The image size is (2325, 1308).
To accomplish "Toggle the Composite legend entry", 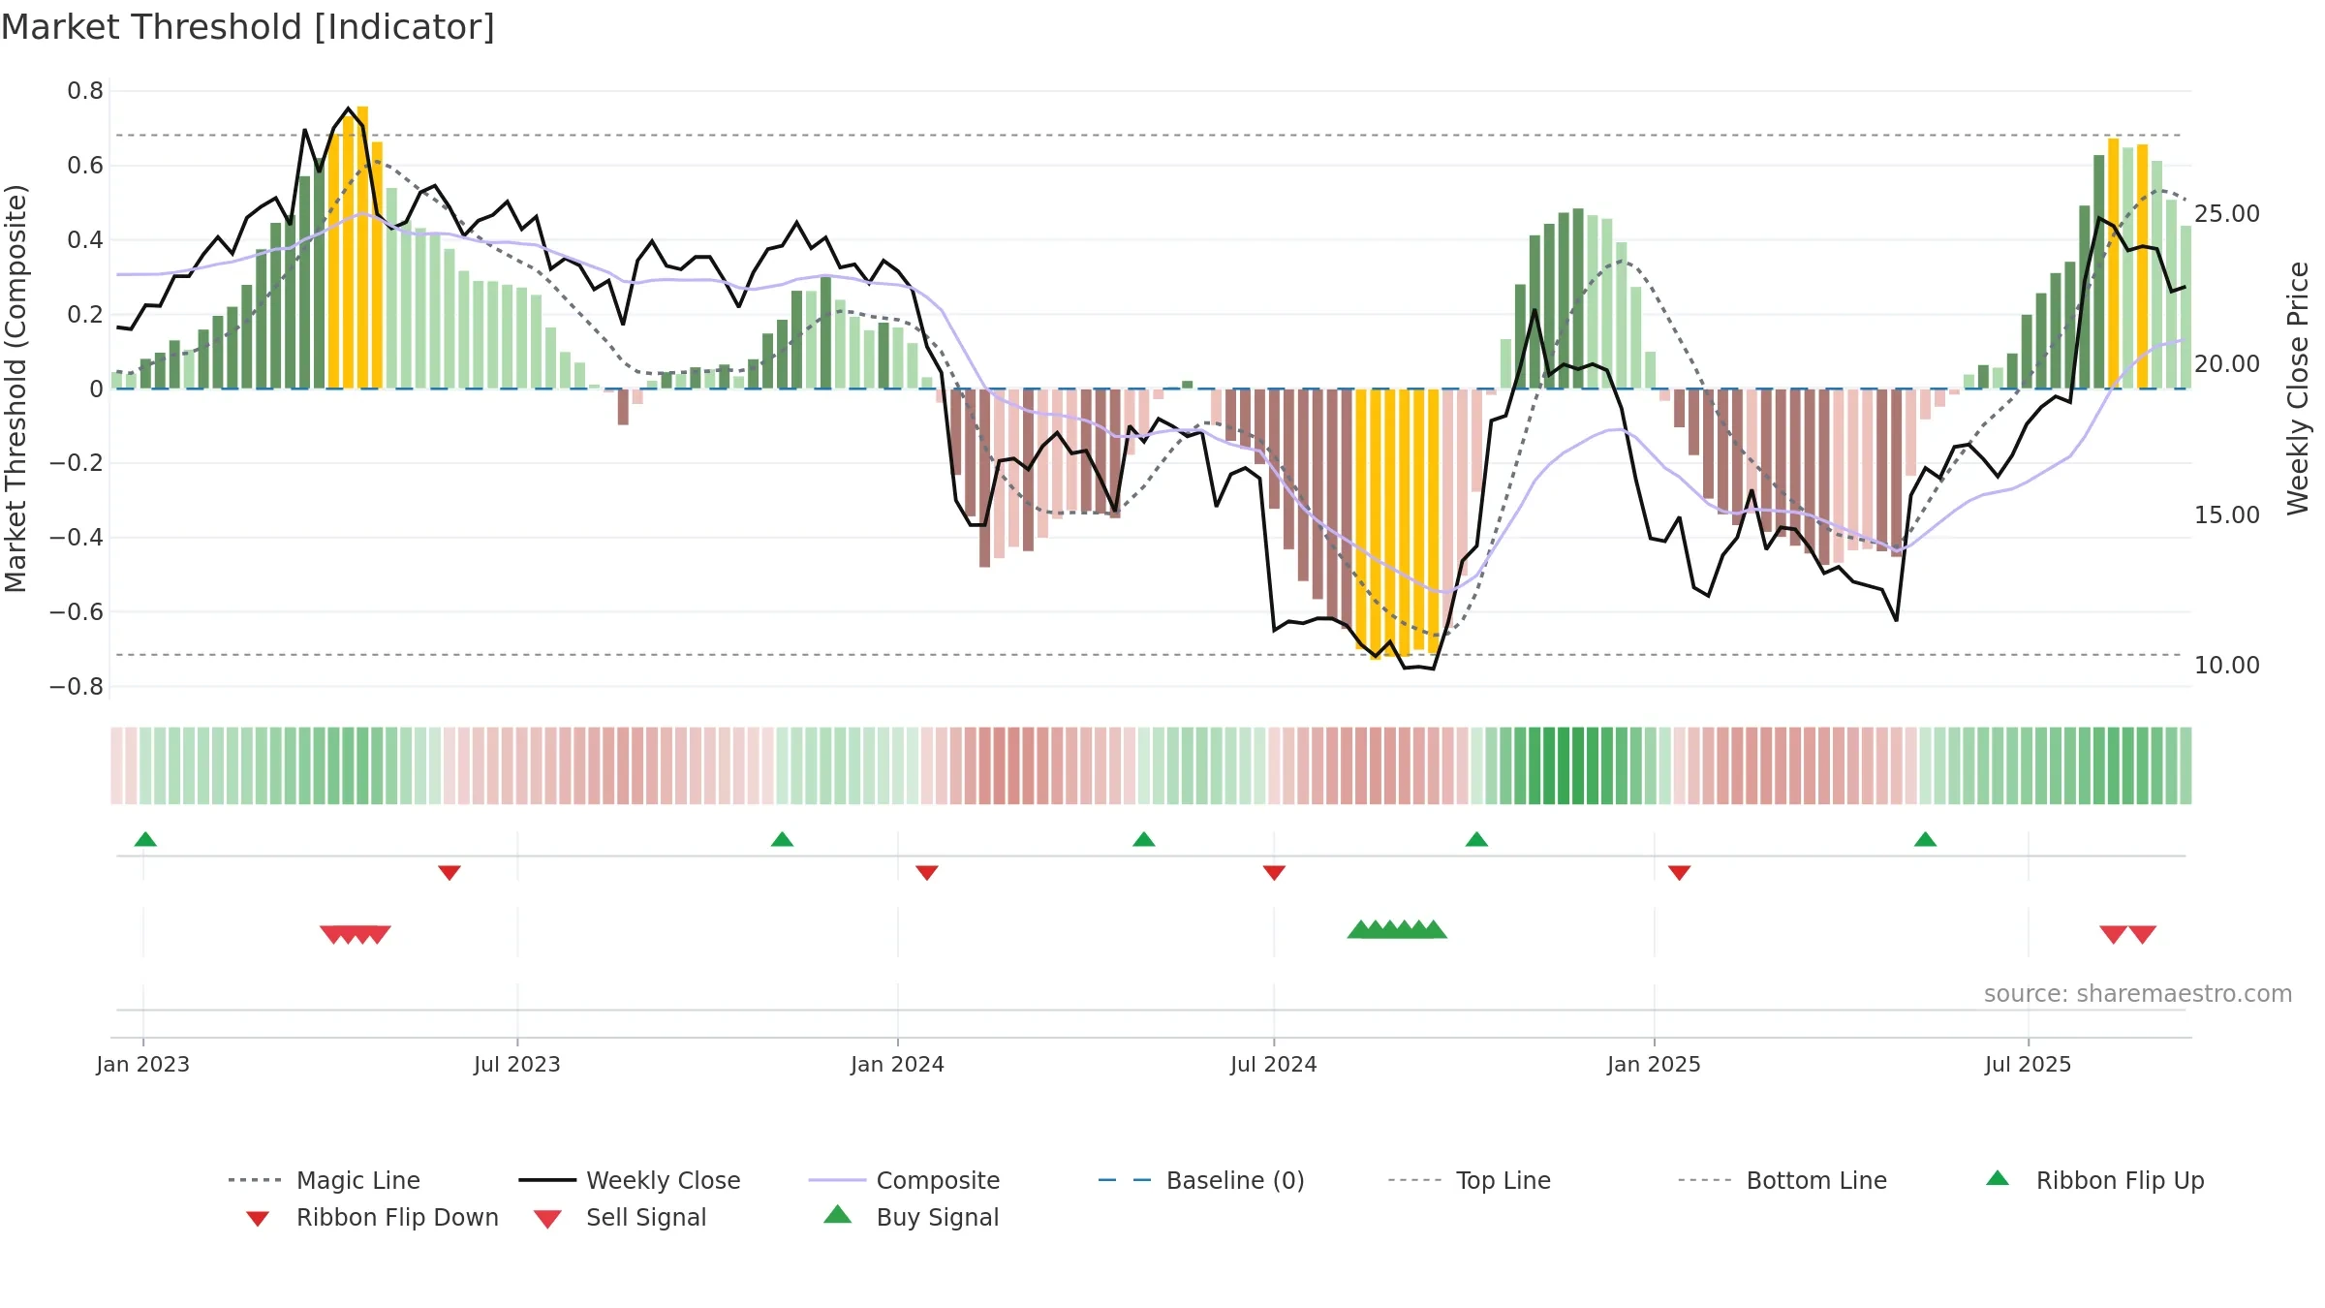I will point(904,1180).
